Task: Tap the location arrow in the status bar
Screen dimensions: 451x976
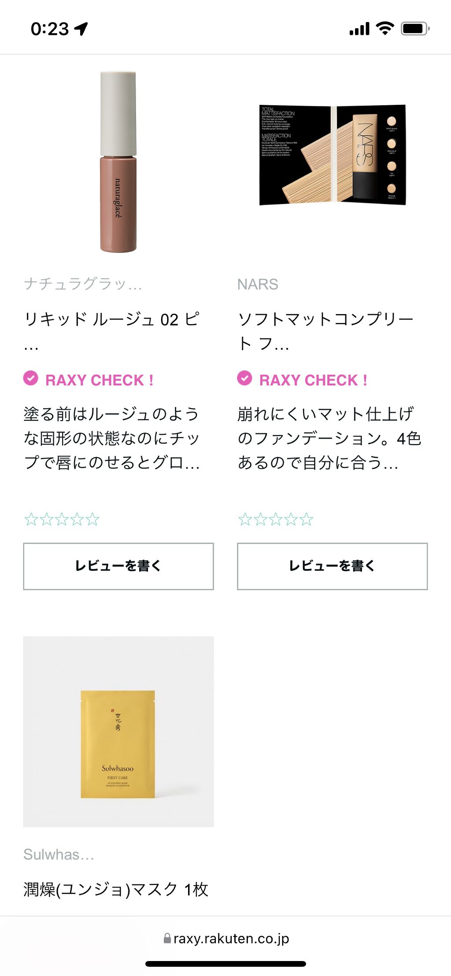Action: point(81,29)
